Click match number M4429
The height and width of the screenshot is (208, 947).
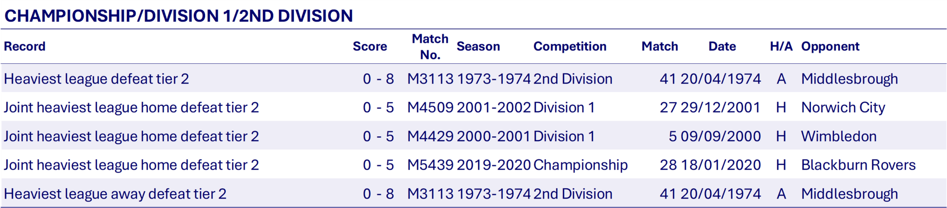[x=430, y=136]
